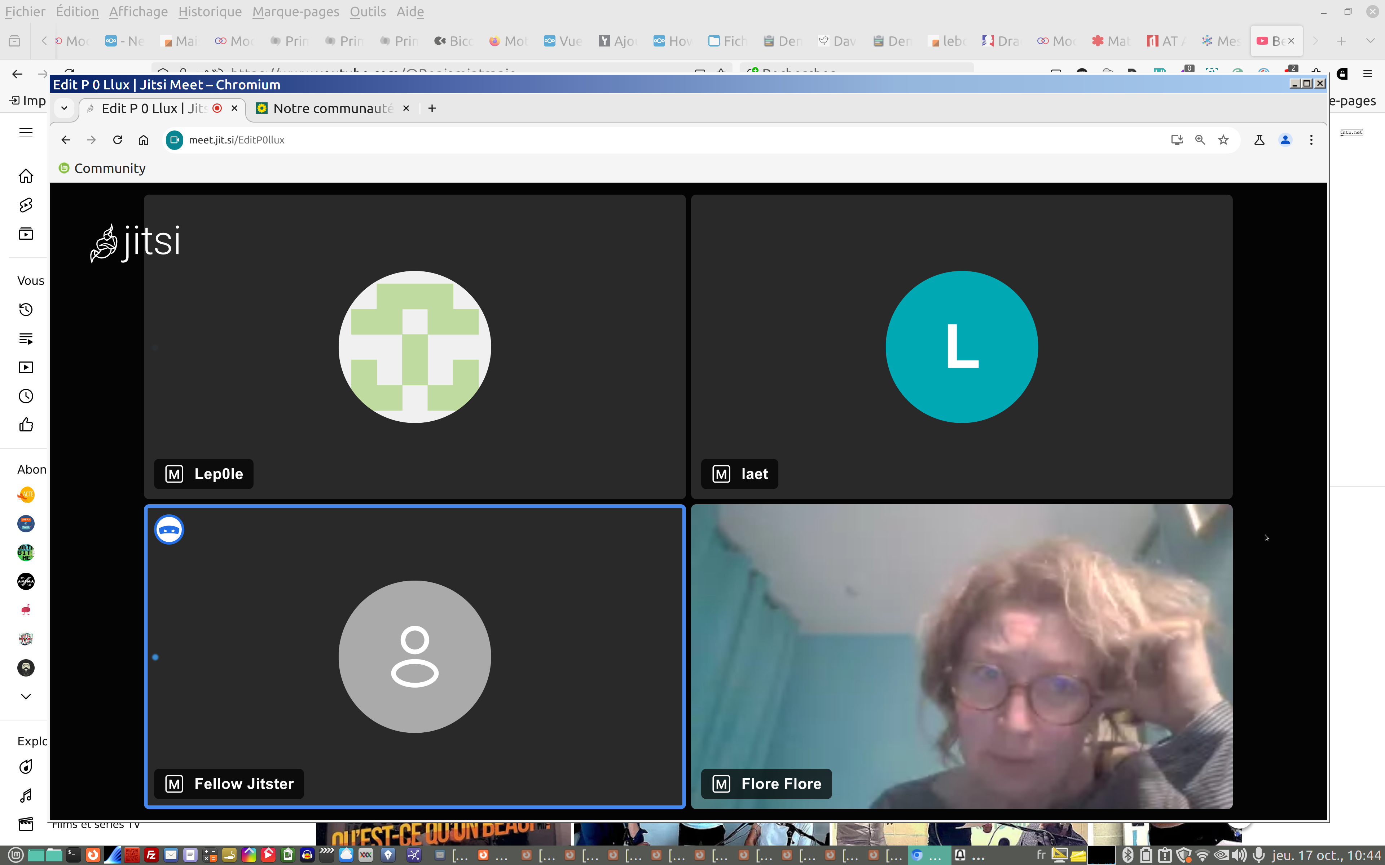This screenshot has height=865, width=1385.
Task: Open Chromium three-dot menu
Action: [1311, 140]
